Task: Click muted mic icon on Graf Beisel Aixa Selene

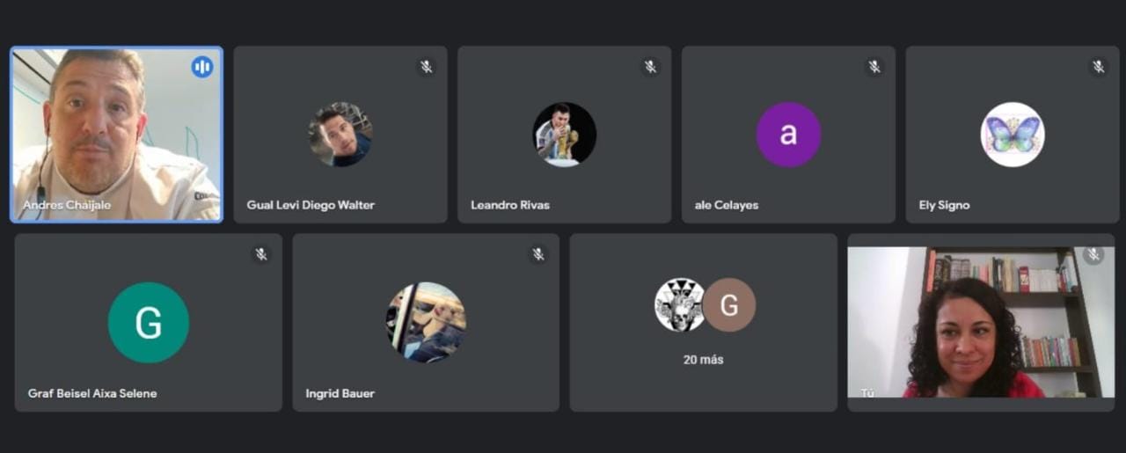Action: [261, 254]
